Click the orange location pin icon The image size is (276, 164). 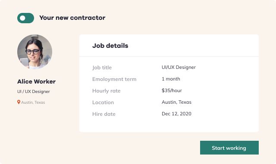[x=19, y=102]
